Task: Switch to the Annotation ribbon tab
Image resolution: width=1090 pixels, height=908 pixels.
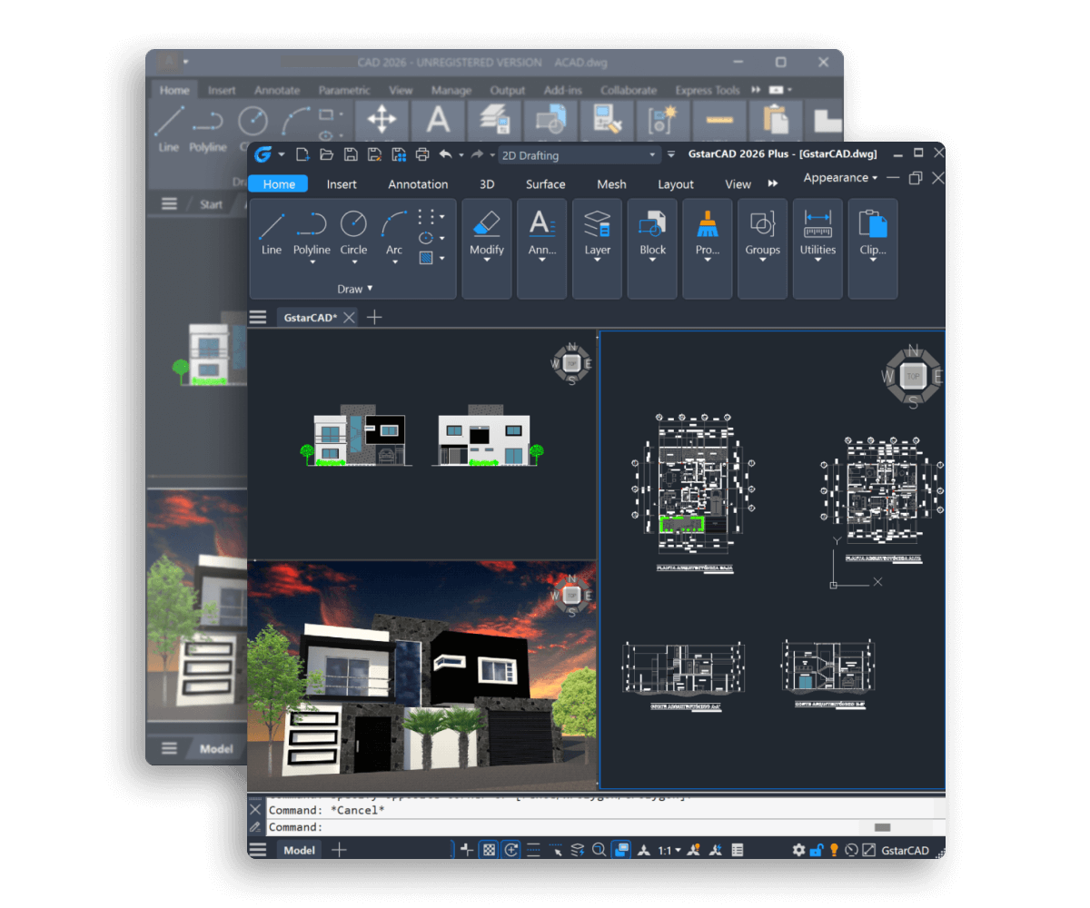Action: [418, 184]
